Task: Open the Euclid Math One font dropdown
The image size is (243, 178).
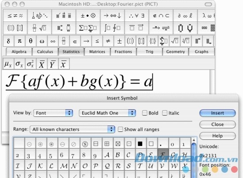Action: click(x=107, y=113)
